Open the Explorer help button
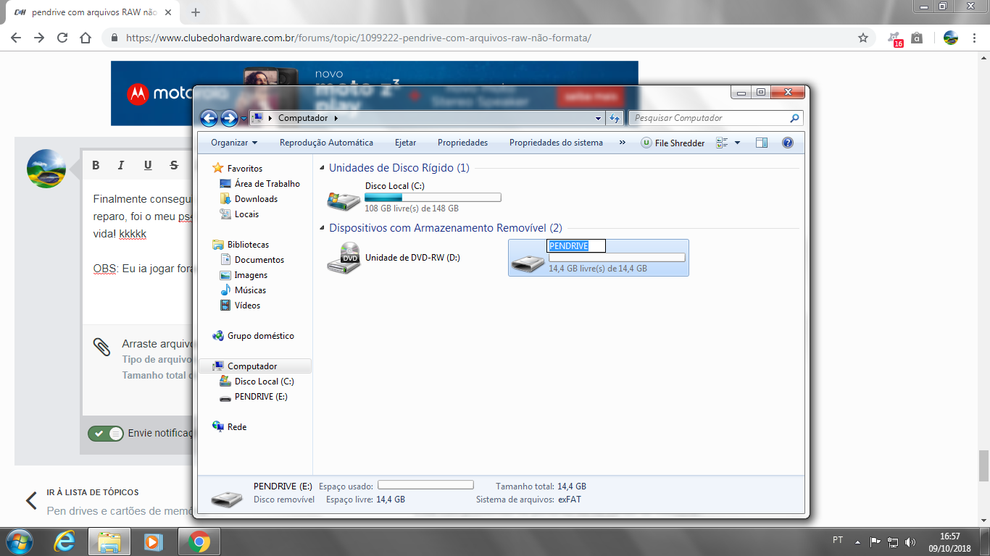 click(x=788, y=143)
